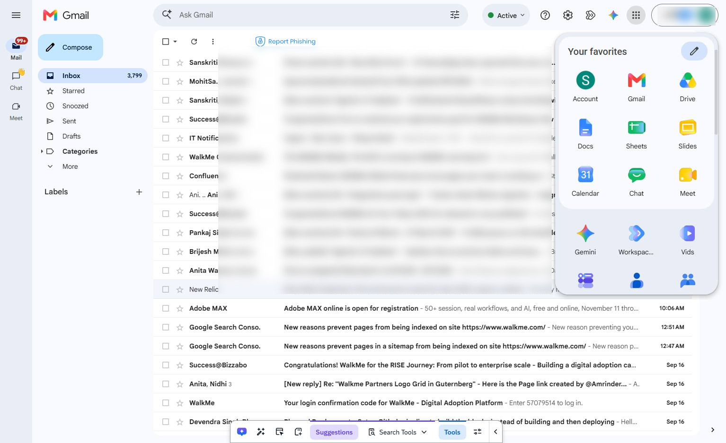Open the Starred folder
This screenshot has width=726, height=443.
coord(73,91)
